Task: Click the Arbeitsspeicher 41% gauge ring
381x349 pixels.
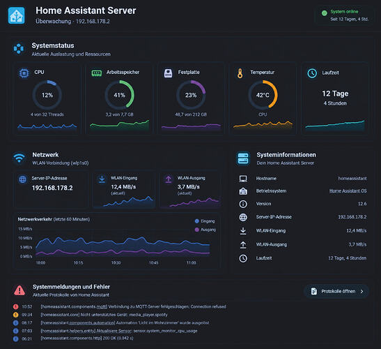Action: coord(119,95)
